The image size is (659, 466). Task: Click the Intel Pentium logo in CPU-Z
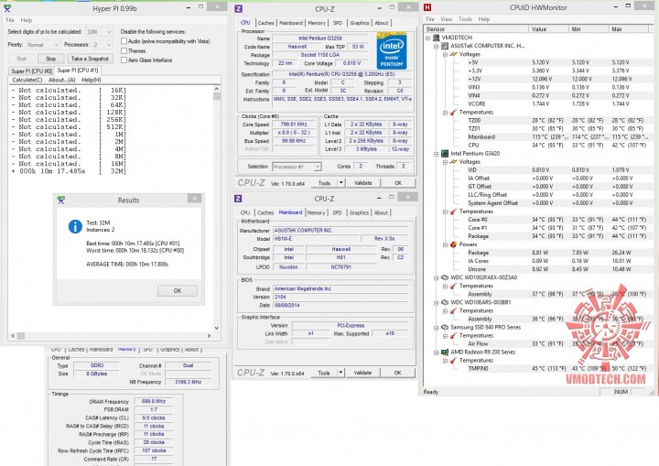392,51
